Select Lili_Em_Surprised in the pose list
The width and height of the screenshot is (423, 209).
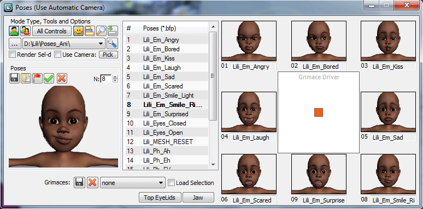click(x=166, y=114)
